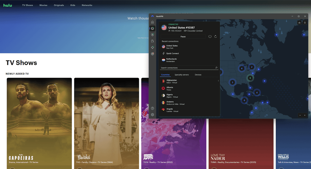Open Hulu Movies menu
311x169 pixels.
43,5
